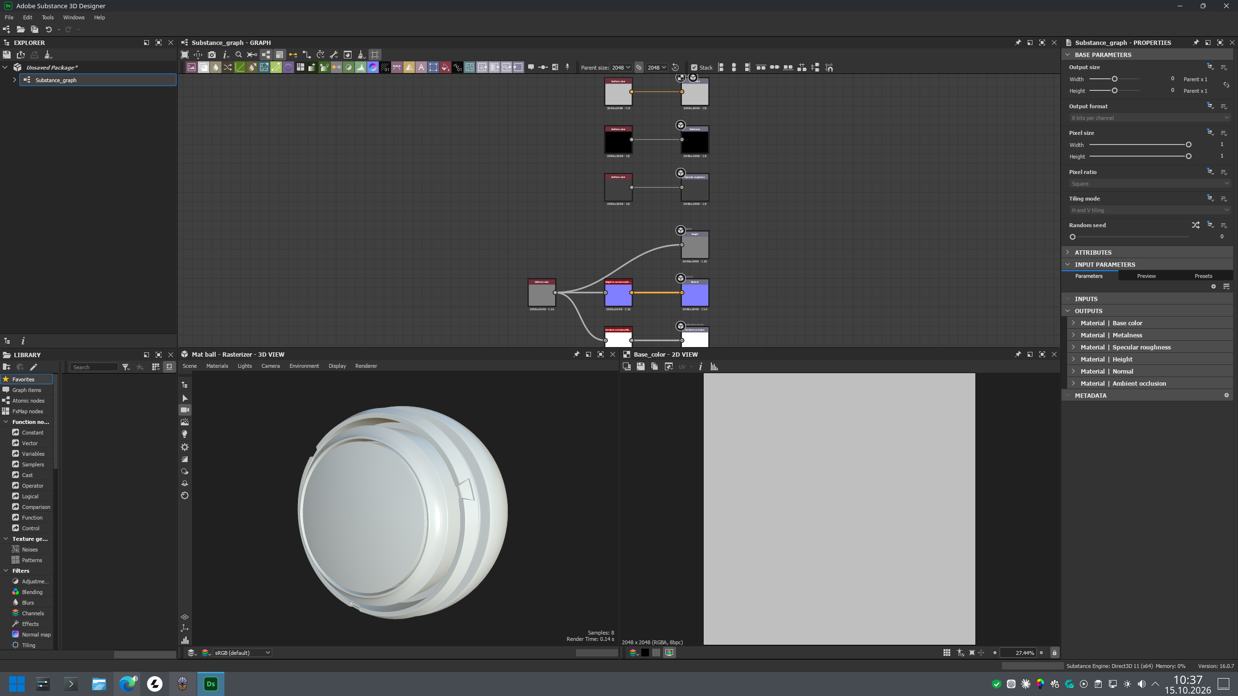Add a Channels Shuffle node
Image resolution: width=1238 pixels, height=696 pixels.
[x=228, y=67]
